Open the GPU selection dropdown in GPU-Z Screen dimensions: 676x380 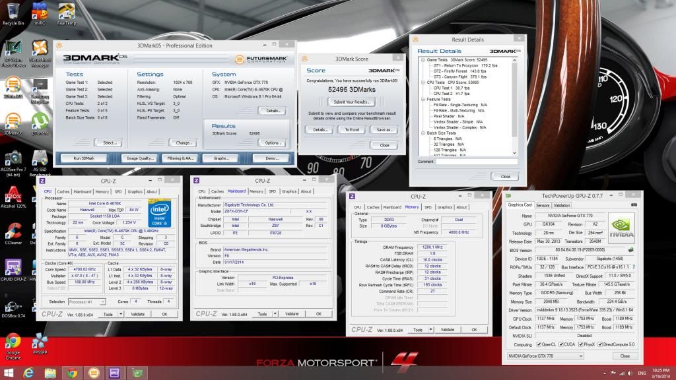(x=545, y=356)
